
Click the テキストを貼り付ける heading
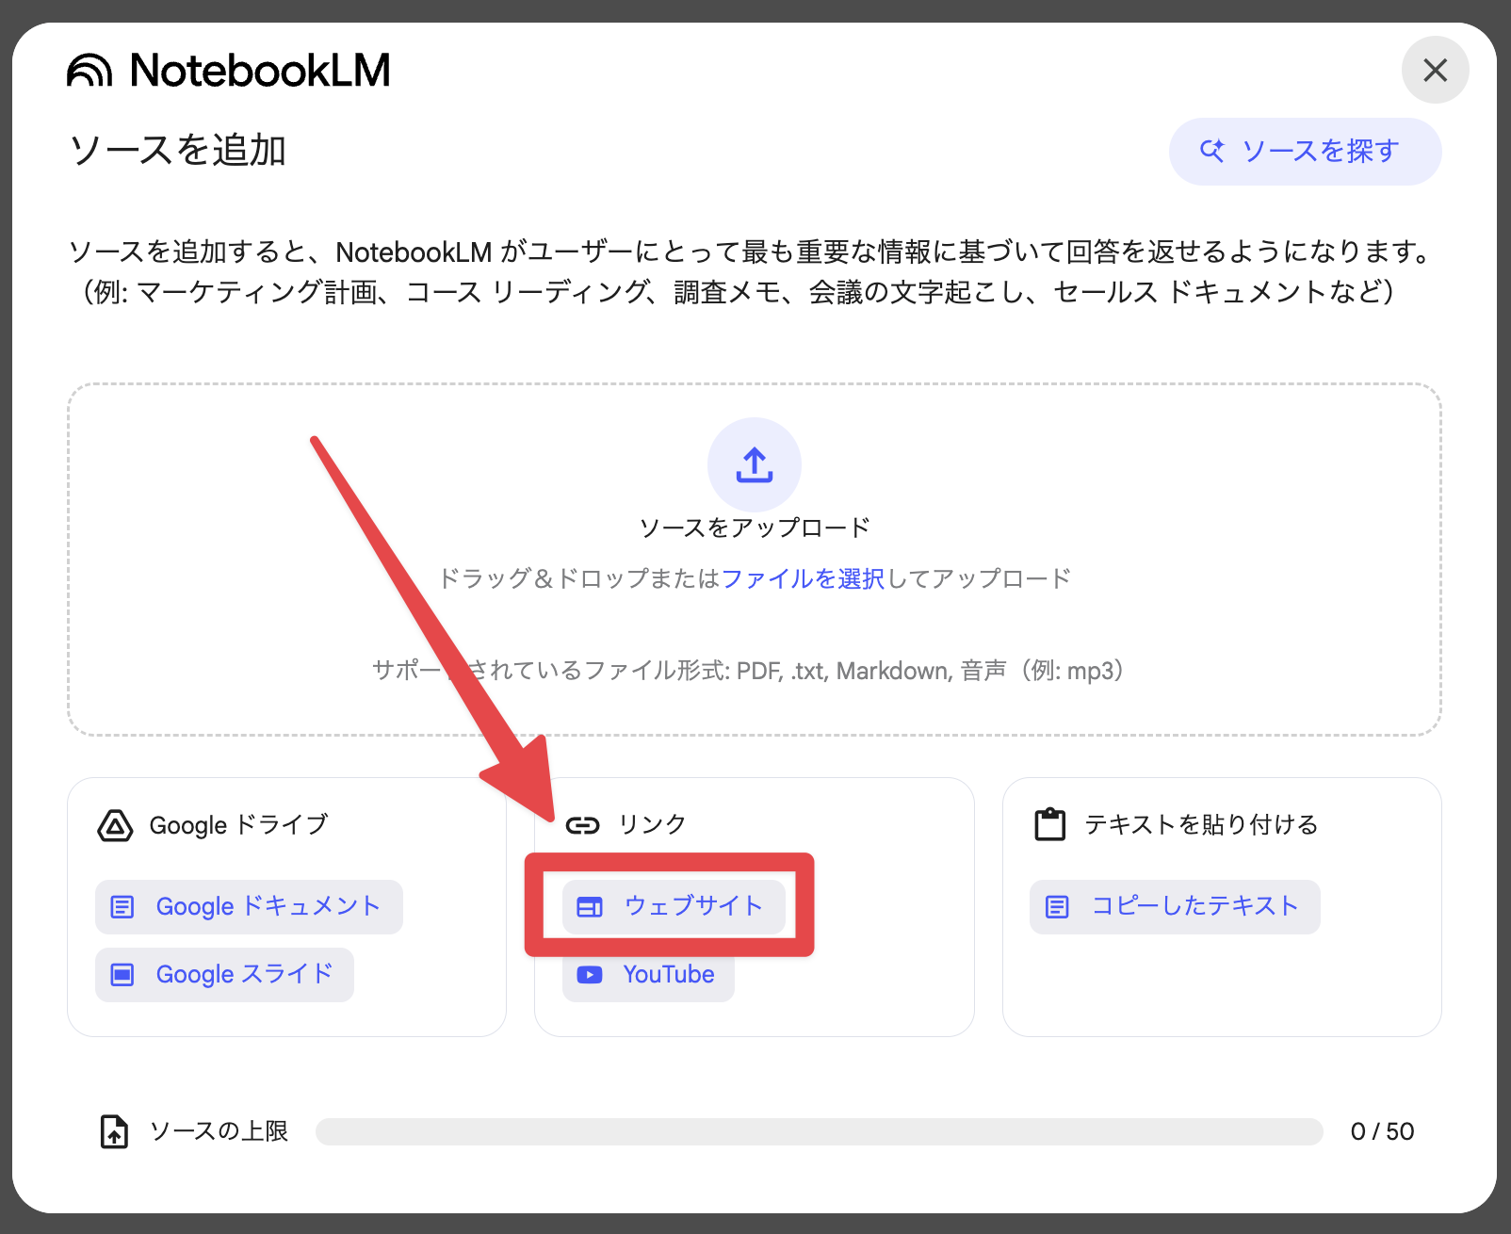(x=1201, y=824)
